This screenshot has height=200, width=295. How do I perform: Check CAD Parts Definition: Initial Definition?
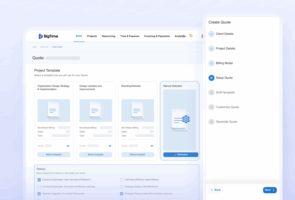[122, 180]
